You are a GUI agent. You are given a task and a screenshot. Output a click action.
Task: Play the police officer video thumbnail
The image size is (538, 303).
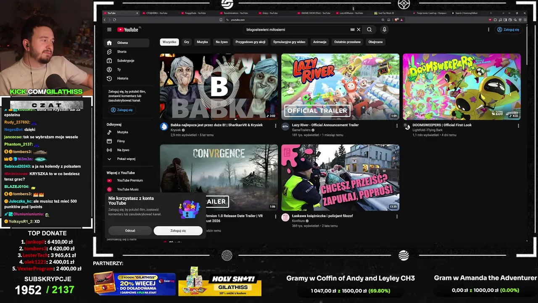(x=340, y=178)
